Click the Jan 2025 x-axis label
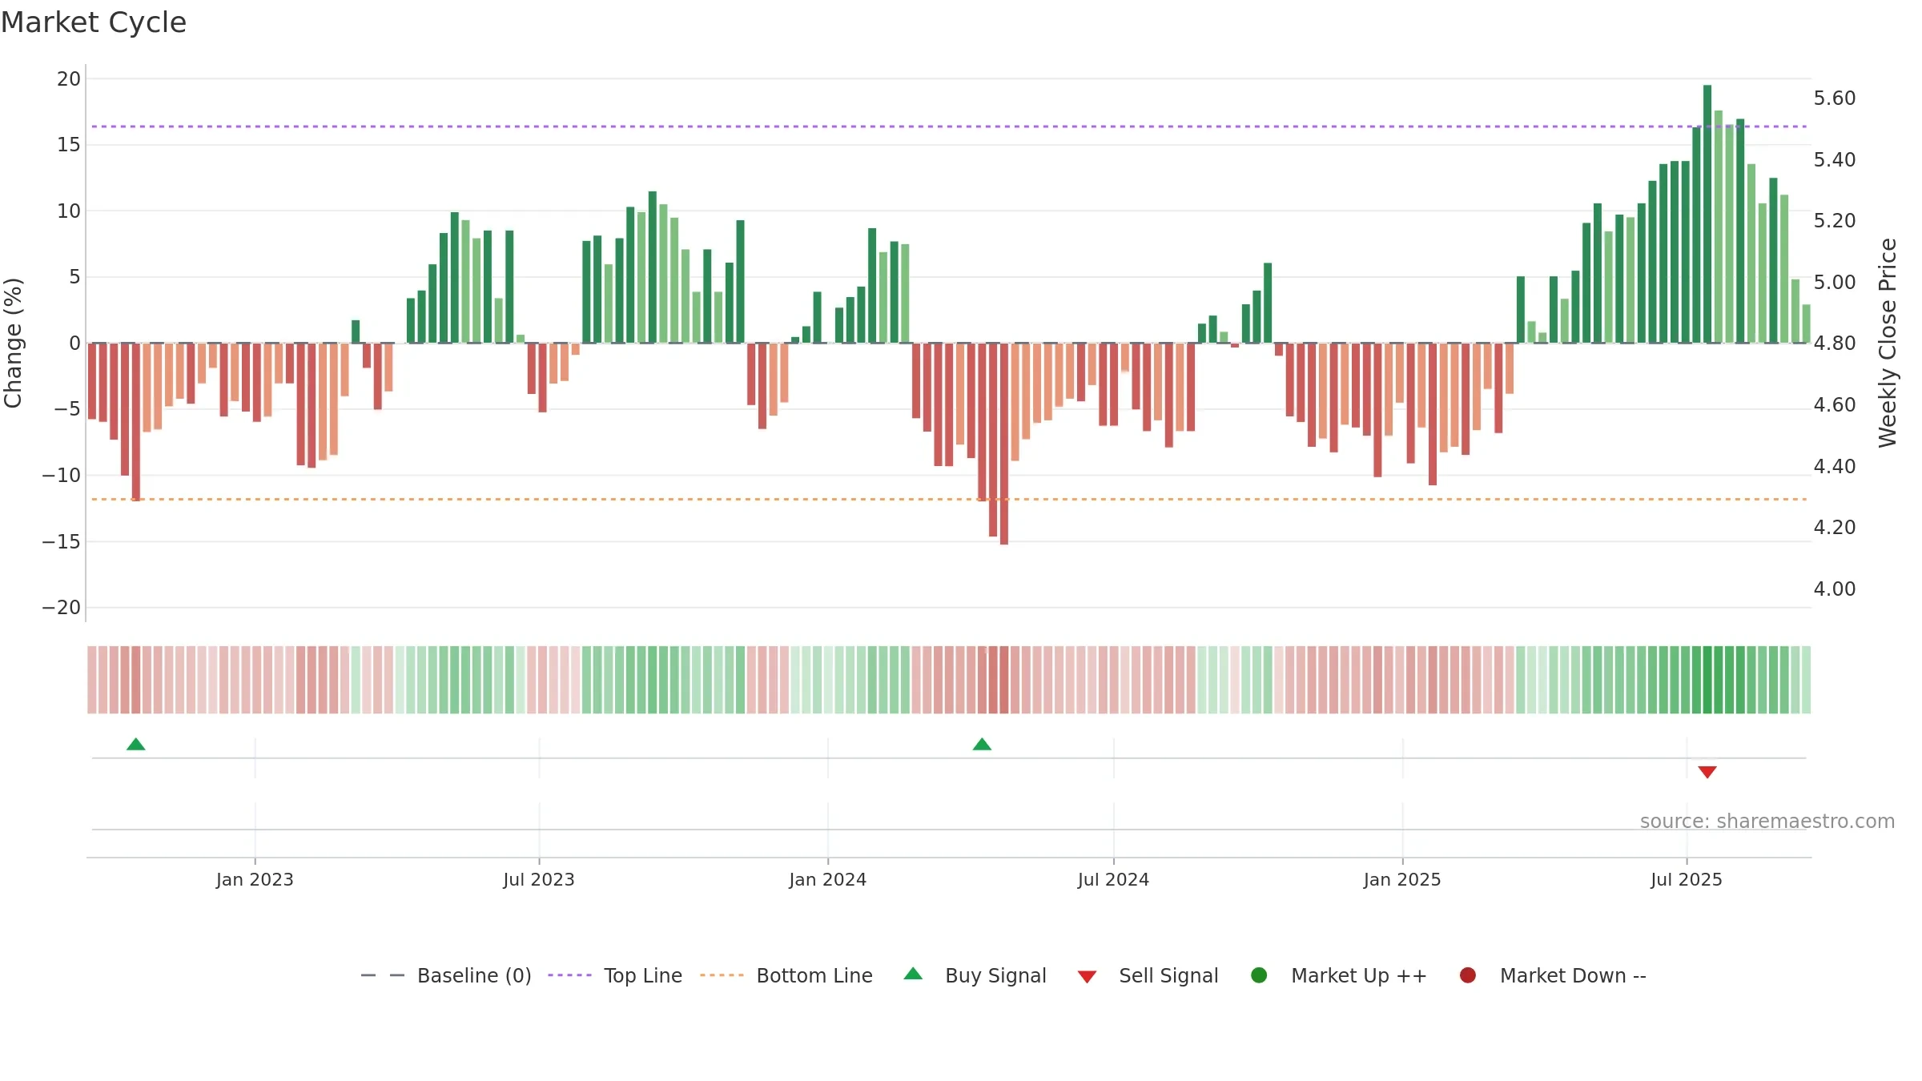Viewport: 1922px width, 1081px height. click(1402, 880)
